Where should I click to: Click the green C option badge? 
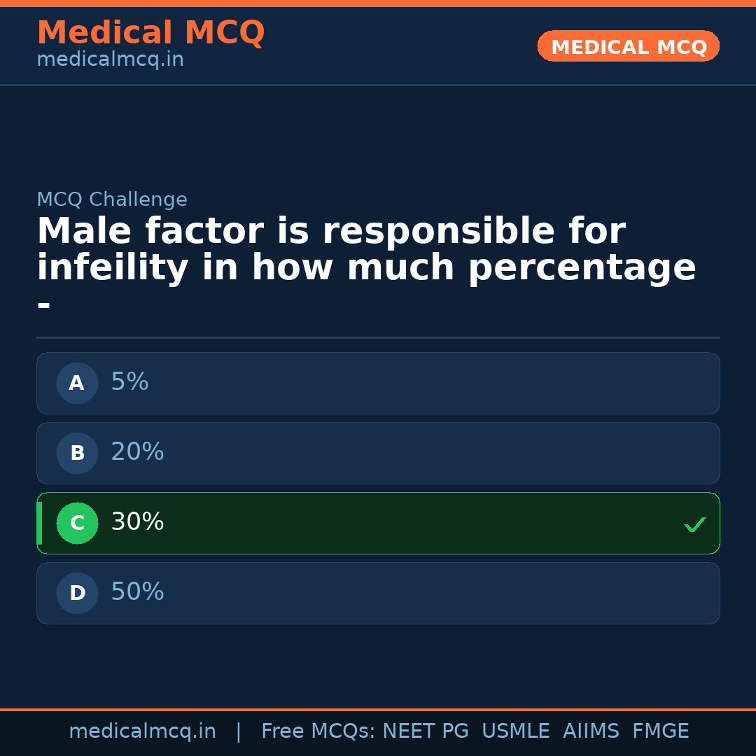pos(77,523)
